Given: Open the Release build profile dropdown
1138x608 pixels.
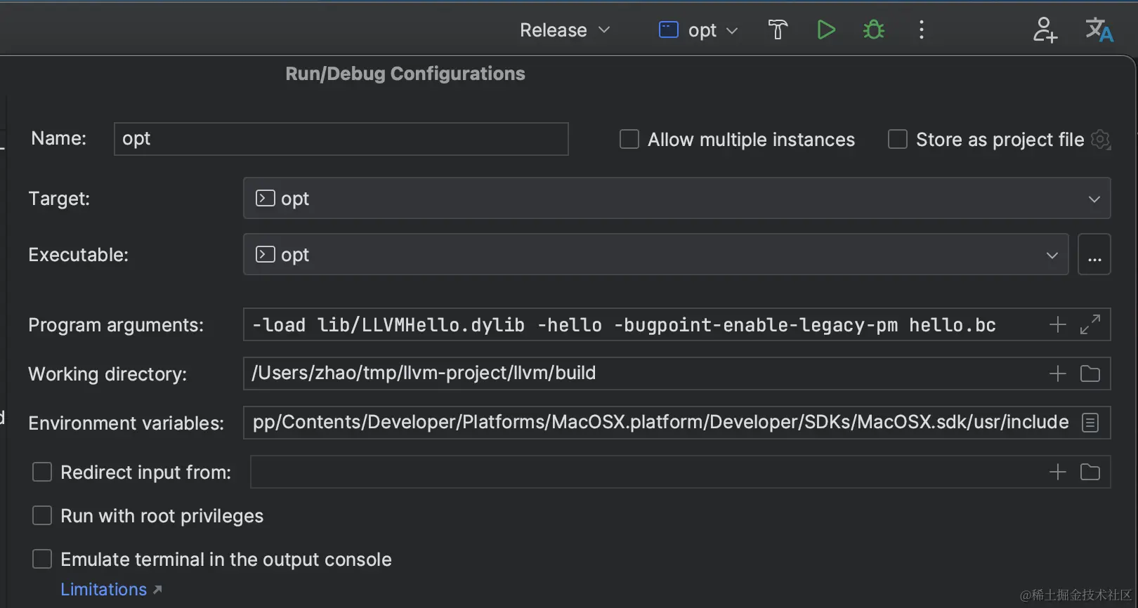Looking at the screenshot, I should 565,30.
